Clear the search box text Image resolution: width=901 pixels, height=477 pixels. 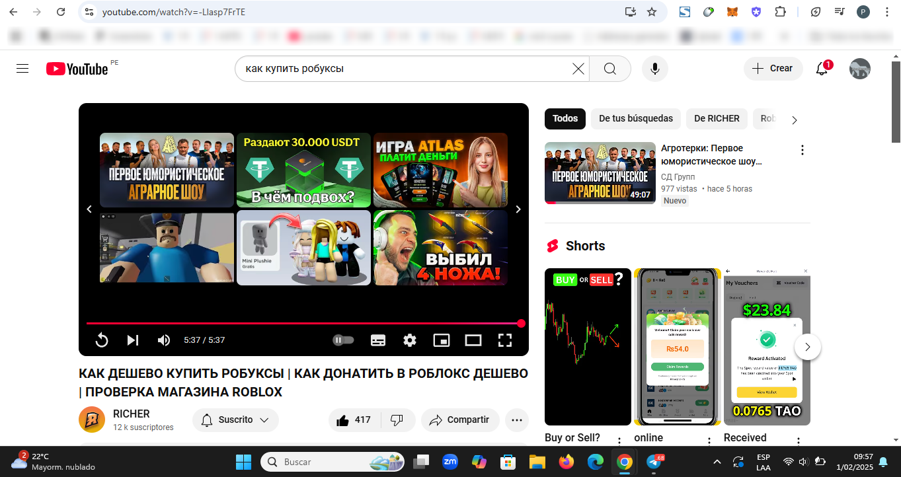pos(578,69)
